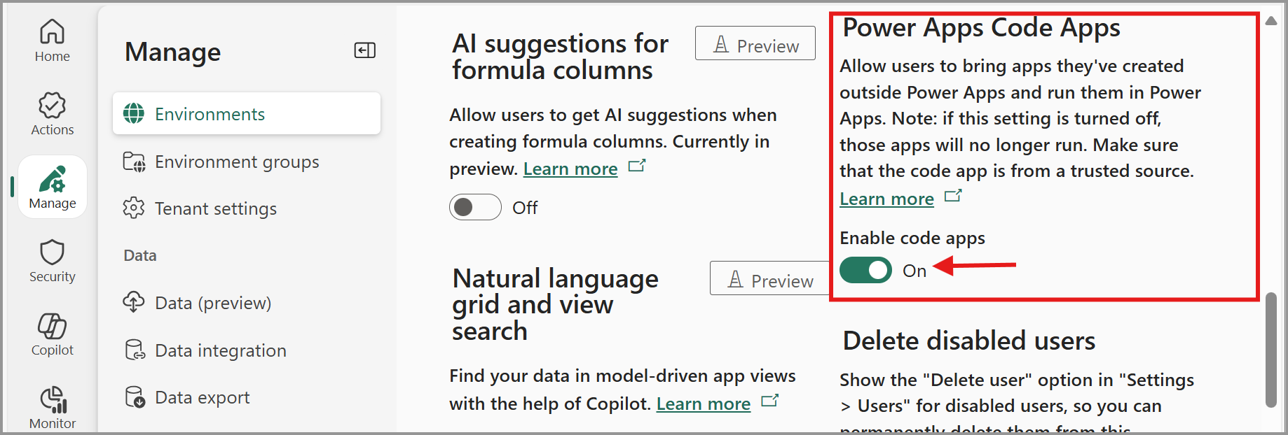Disable the Enable code apps toggle

pyautogui.click(x=865, y=270)
